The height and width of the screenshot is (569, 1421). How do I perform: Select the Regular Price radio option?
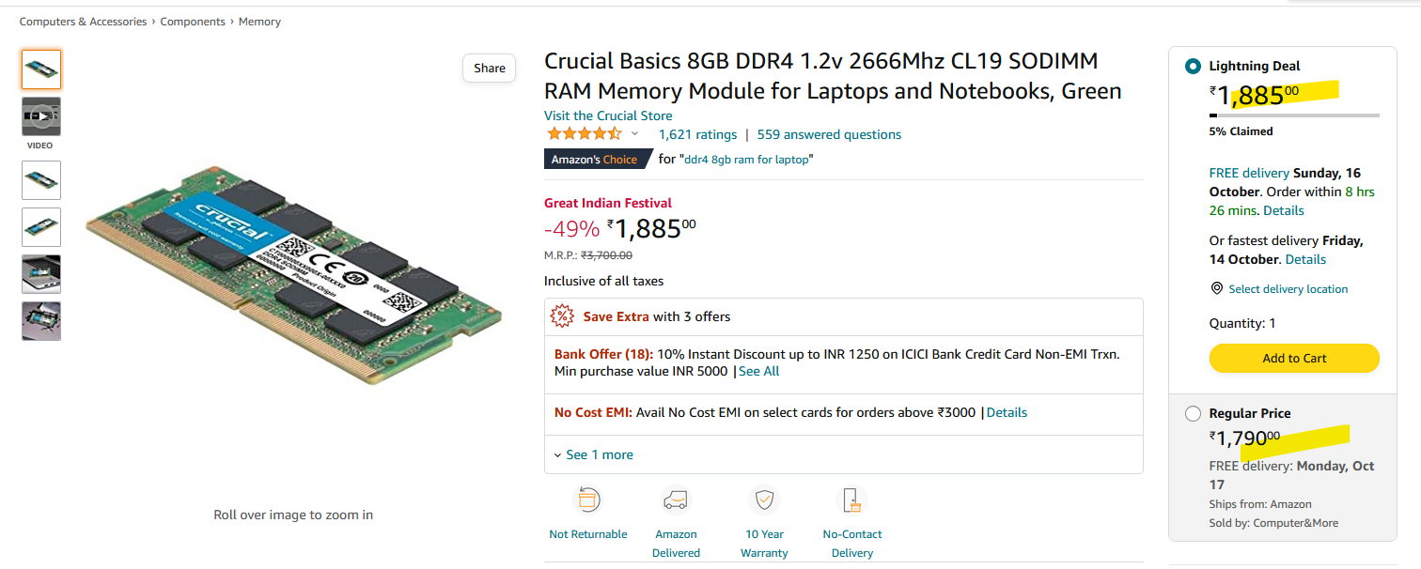click(1193, 413)
